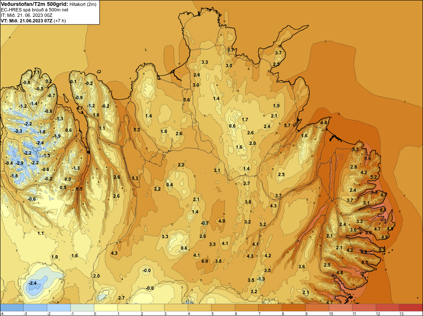Click the '-1.5' temperature reading
This screenshot has height=316, width=423.
pos(46,155)
